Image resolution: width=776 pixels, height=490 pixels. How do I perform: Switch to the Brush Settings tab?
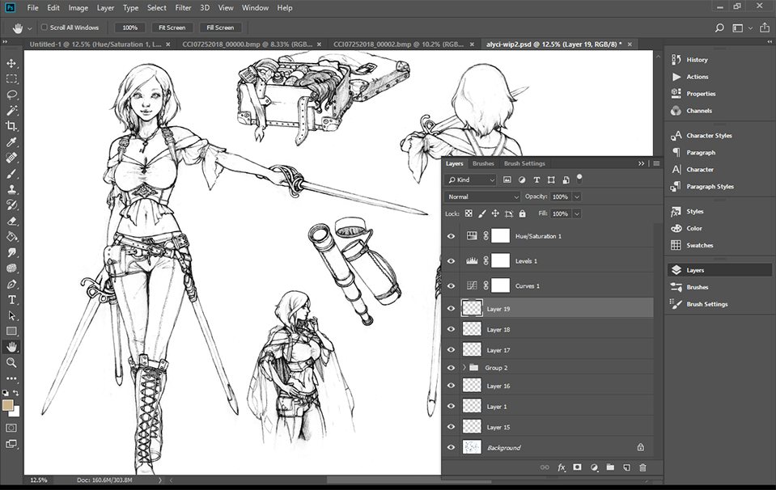pos(524,163)
